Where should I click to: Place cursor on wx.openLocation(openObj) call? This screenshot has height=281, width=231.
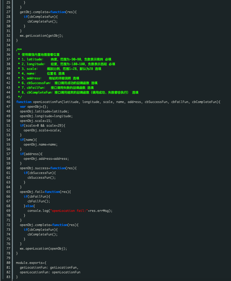coord(43,249)
